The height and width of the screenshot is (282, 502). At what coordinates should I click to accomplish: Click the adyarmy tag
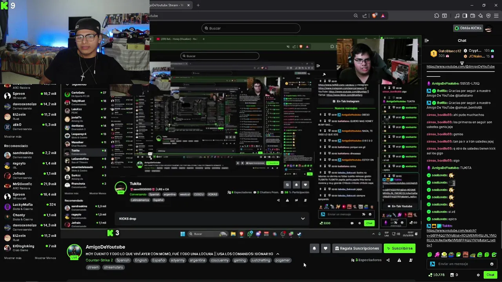177,260
